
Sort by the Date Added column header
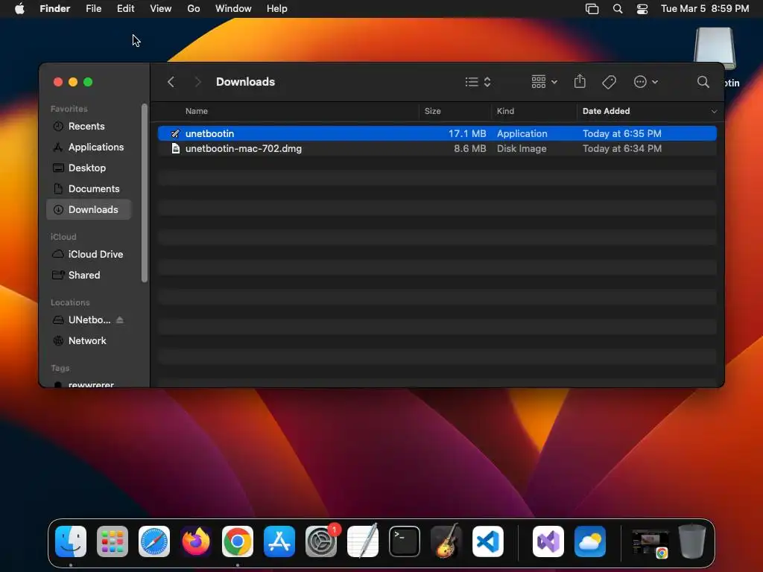pyautogui.click(x=606, y=111)
